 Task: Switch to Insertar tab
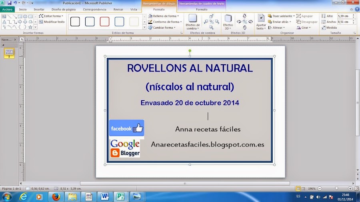(39, 10)
